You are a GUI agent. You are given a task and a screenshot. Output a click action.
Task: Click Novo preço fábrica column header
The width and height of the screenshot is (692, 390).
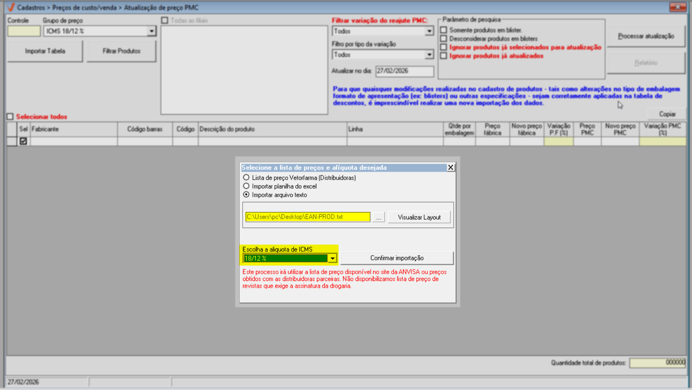point(527,129)
